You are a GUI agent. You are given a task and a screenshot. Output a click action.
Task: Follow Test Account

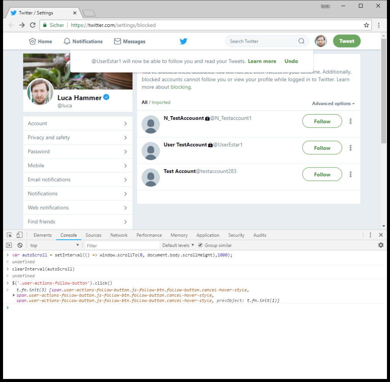point(322,175)
